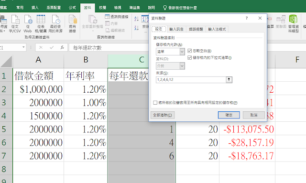Click the help question mark in dialog
Screen dimensions: 306x183
pyautogui.click(x=247, y=18)
